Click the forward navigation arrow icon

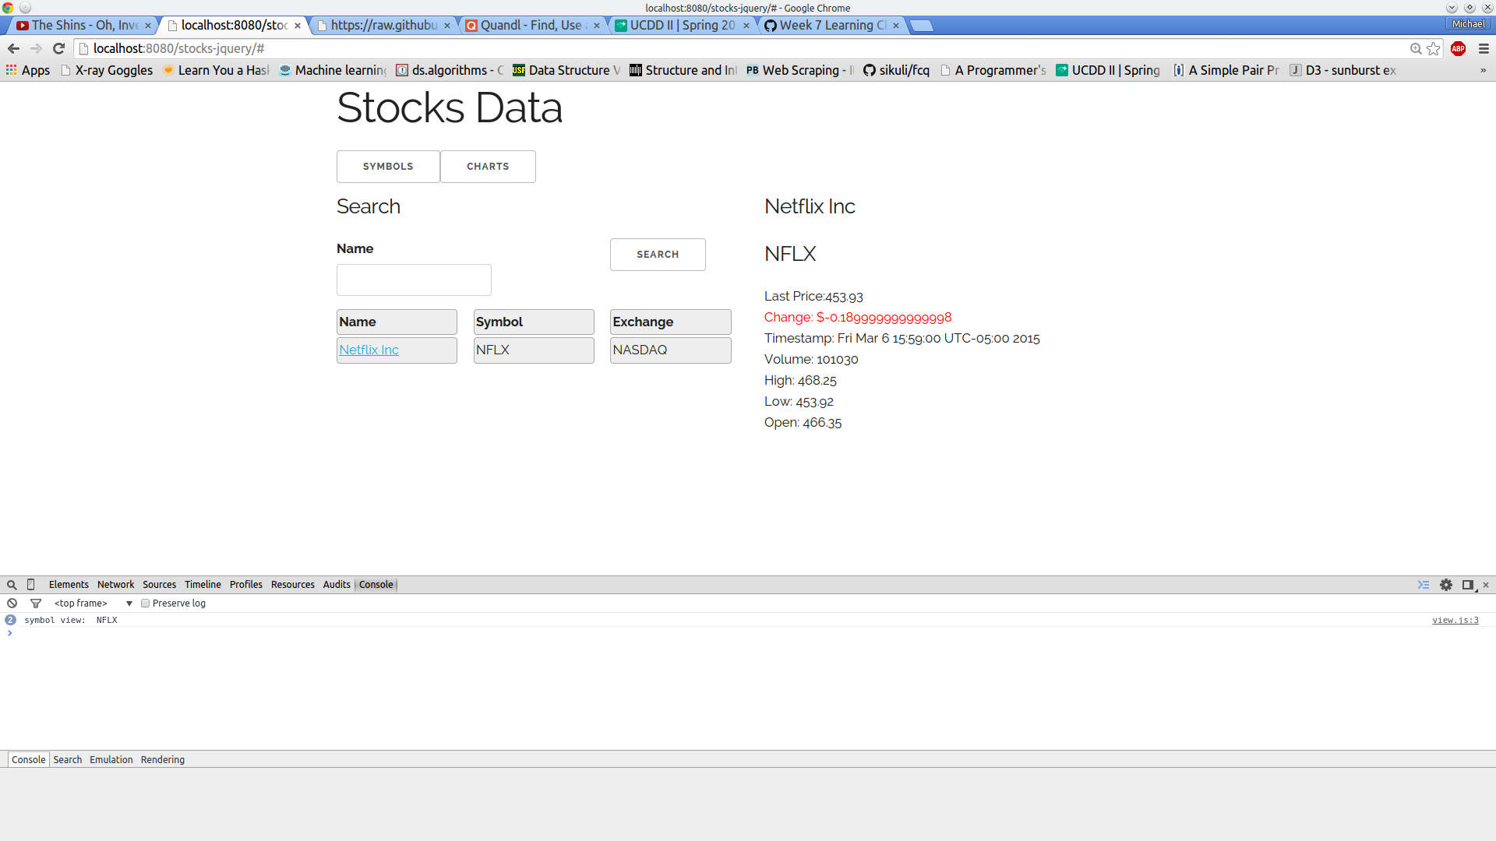[37, 48]
